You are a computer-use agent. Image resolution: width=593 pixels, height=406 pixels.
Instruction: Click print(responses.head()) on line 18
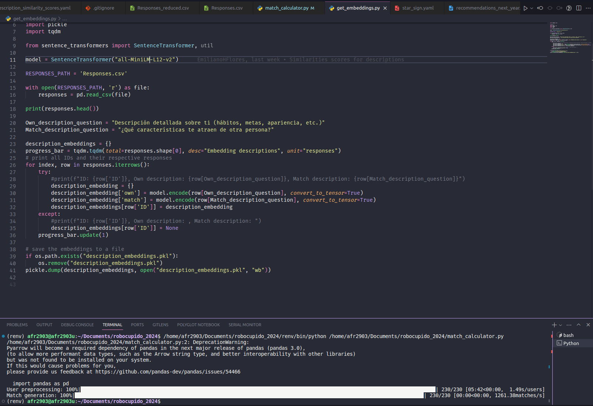(x=62, y=109)
